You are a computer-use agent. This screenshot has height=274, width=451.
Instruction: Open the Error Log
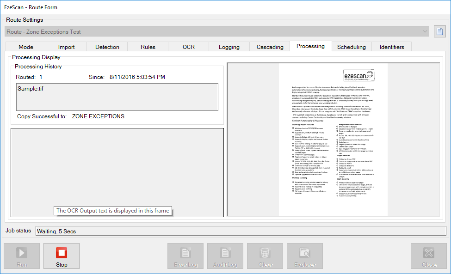coord(185,256)
